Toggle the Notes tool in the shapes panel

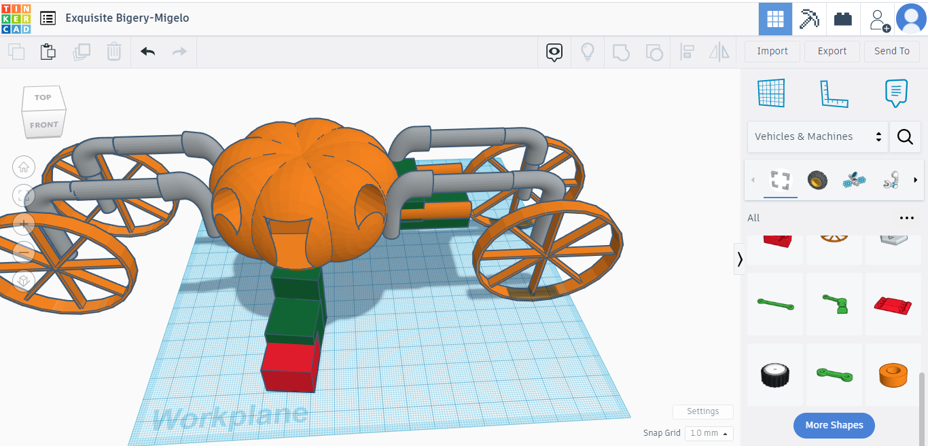[896, 93]
